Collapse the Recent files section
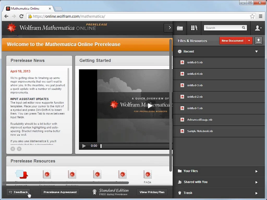The height and width of the screenshot is (200, 267). click(x=256, y=52)
